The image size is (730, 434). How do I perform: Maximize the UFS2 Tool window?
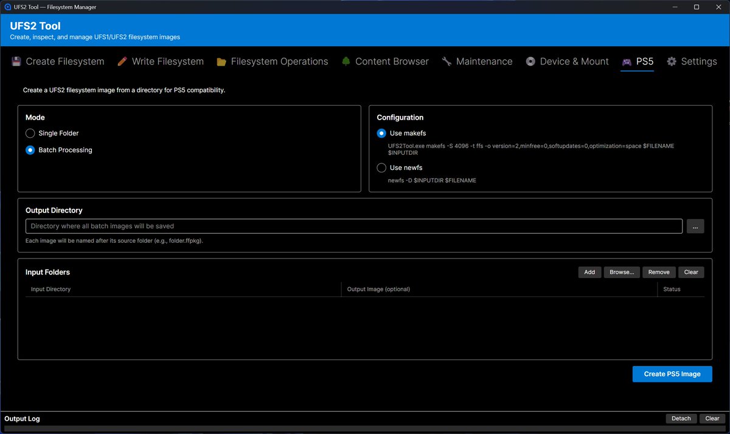click(697, 7)
